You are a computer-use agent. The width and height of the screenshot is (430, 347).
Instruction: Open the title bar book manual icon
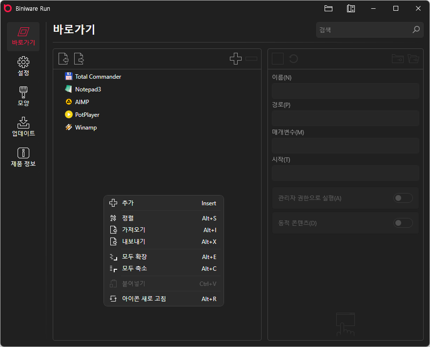coord(351,8)
